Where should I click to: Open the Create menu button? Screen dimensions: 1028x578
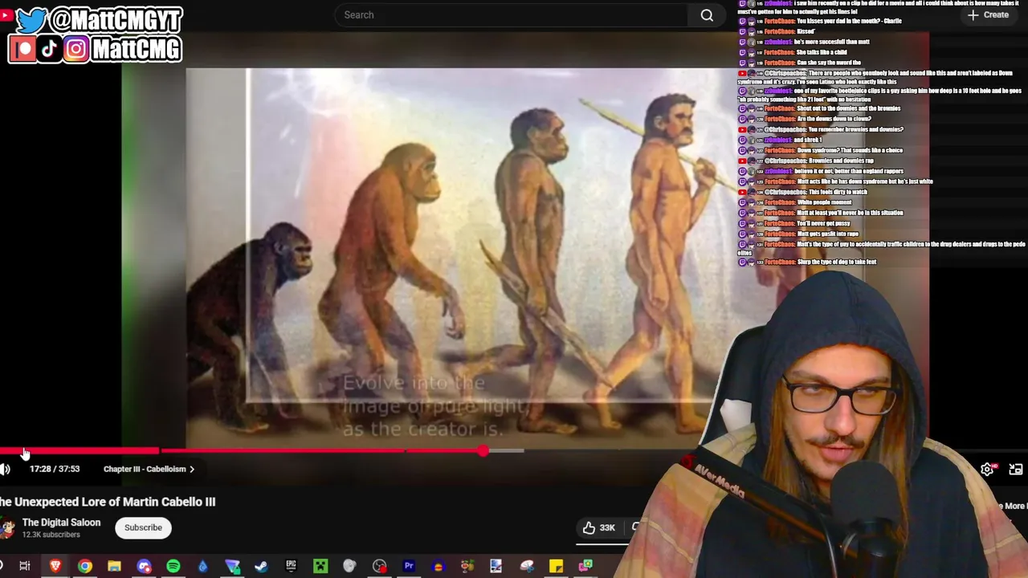pos(988,14)
